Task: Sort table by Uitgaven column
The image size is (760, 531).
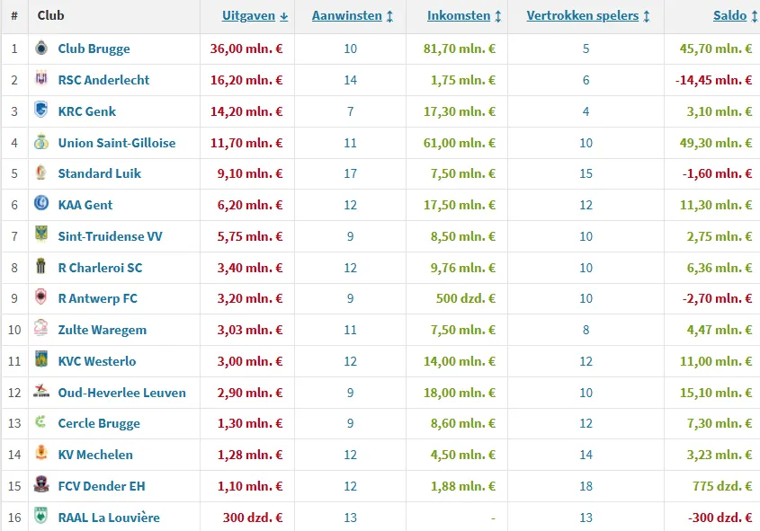Action: pyautogui.click(x=255, y=16)
